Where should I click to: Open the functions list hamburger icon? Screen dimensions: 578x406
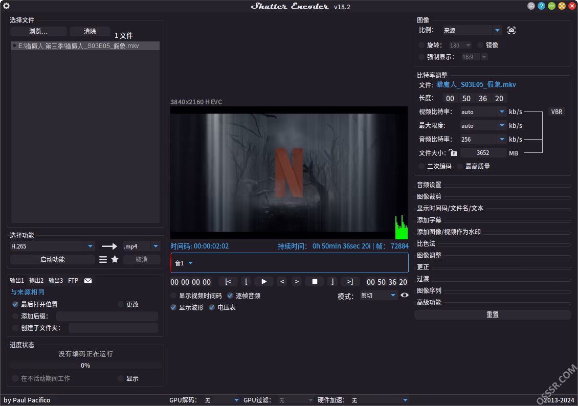tap(103, 259)
